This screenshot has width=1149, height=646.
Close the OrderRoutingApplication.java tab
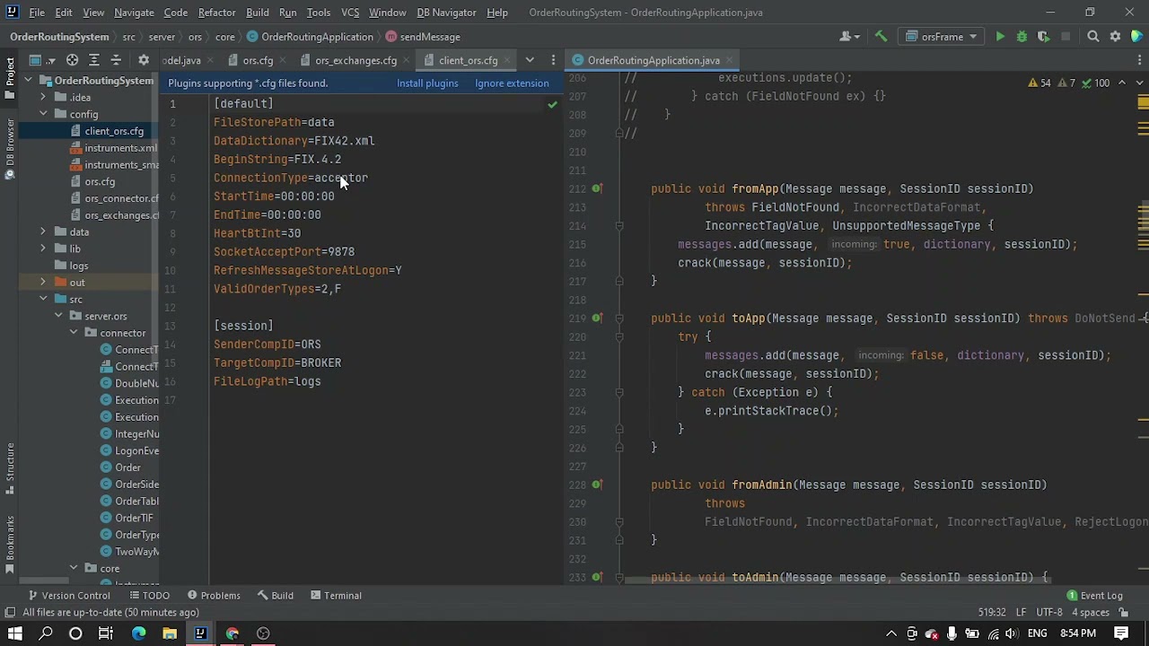point(730,60)
